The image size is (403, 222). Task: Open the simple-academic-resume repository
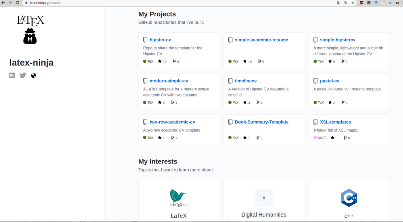[x=261, y=40]
